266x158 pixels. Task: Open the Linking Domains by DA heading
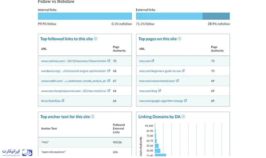[x=159, y=117]
